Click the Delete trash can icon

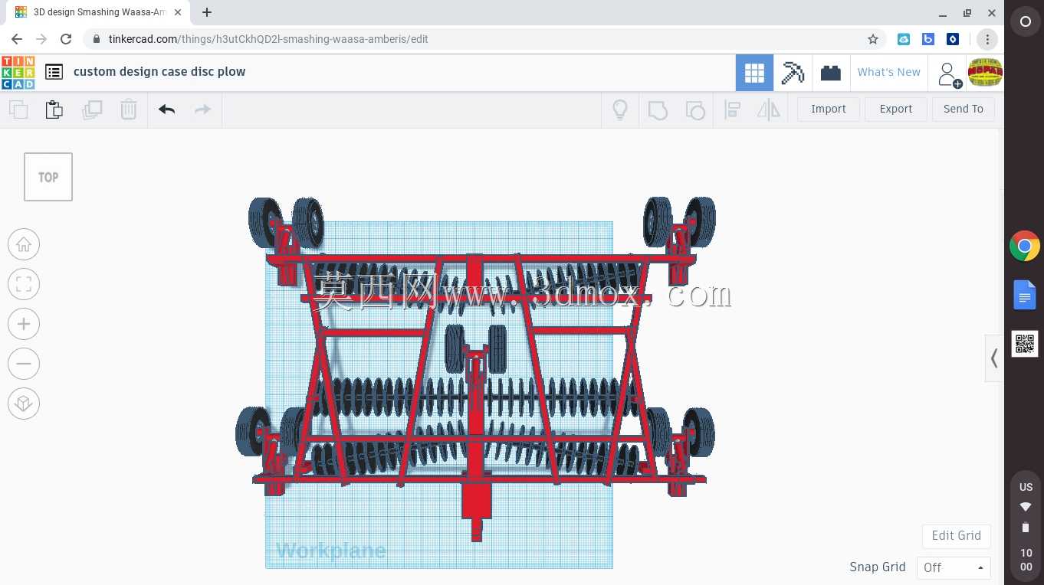coord(129,109)
